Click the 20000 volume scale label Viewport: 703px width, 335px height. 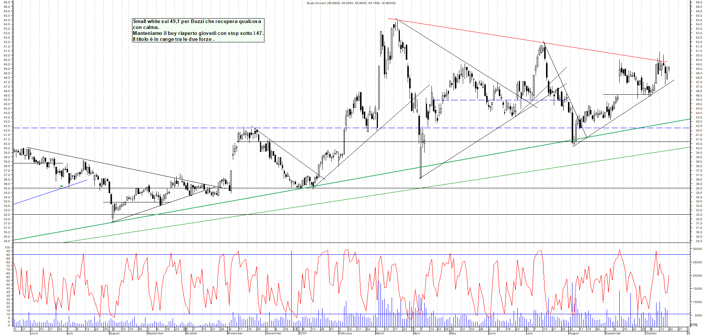[x=697, y=276]
